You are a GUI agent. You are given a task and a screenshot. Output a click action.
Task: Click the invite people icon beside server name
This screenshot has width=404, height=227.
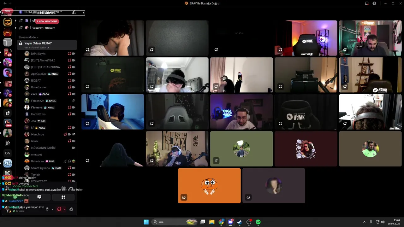tap(74, 12)
